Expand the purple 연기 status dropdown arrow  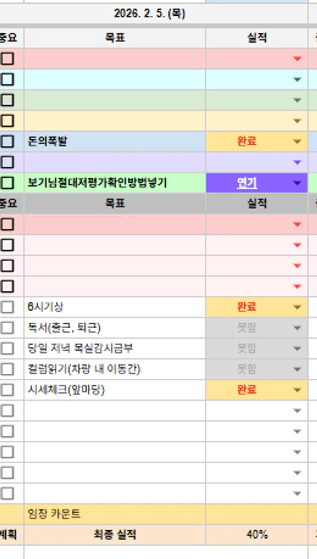297,183
